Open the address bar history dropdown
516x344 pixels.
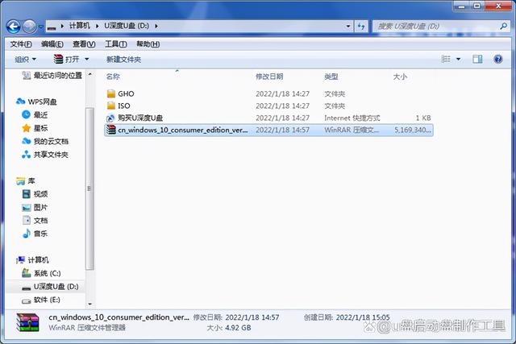click(x=348, y=27)
